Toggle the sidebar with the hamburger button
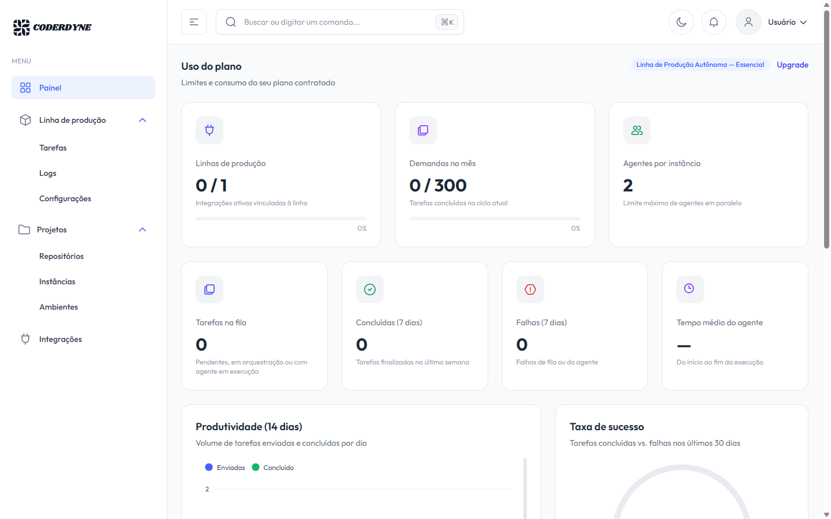Screen dimensions: 831x519 tap(194, 22)
